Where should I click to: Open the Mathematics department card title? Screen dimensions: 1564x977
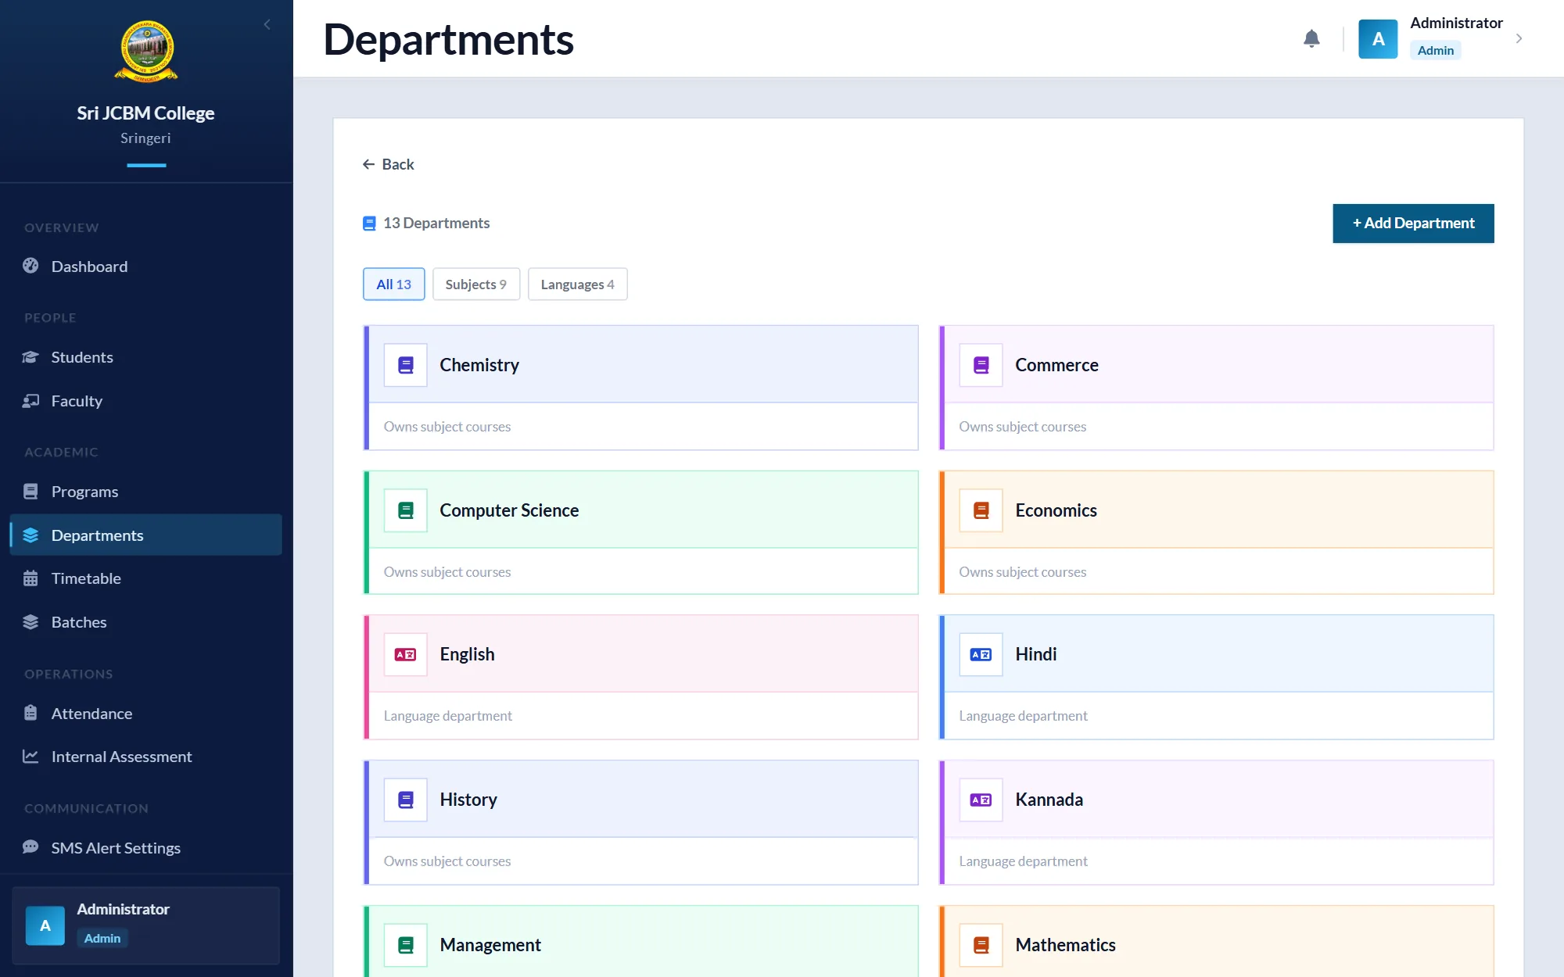tap(1065, 945)
